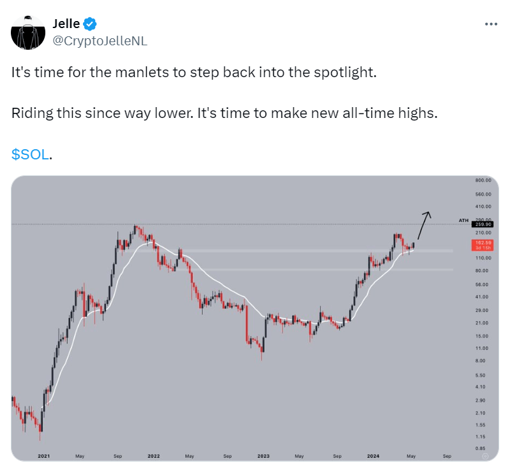The image size is (510, 468).
Task: Open Jelle's profile avatar picture
Action: click(28, 32)
